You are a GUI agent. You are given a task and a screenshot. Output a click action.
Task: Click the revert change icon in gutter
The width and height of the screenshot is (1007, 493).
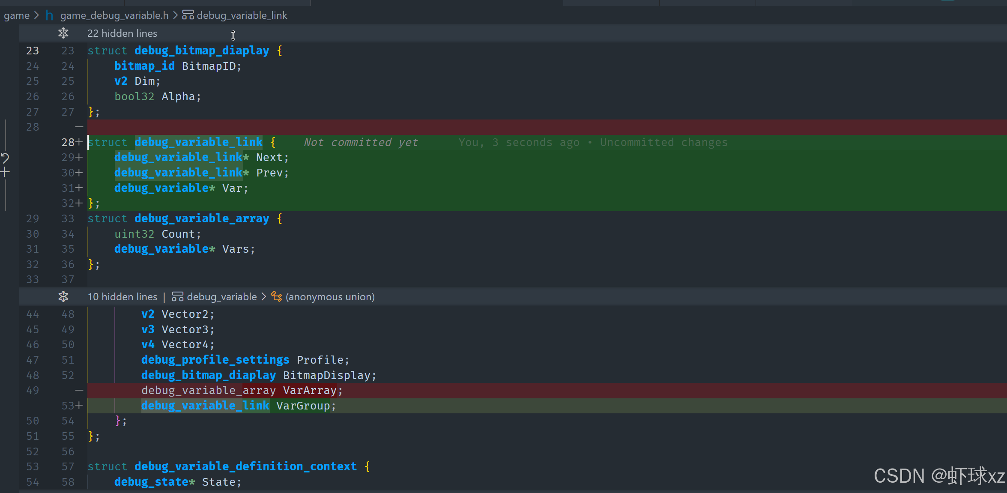pyautogui.click(x=5, y=158)
